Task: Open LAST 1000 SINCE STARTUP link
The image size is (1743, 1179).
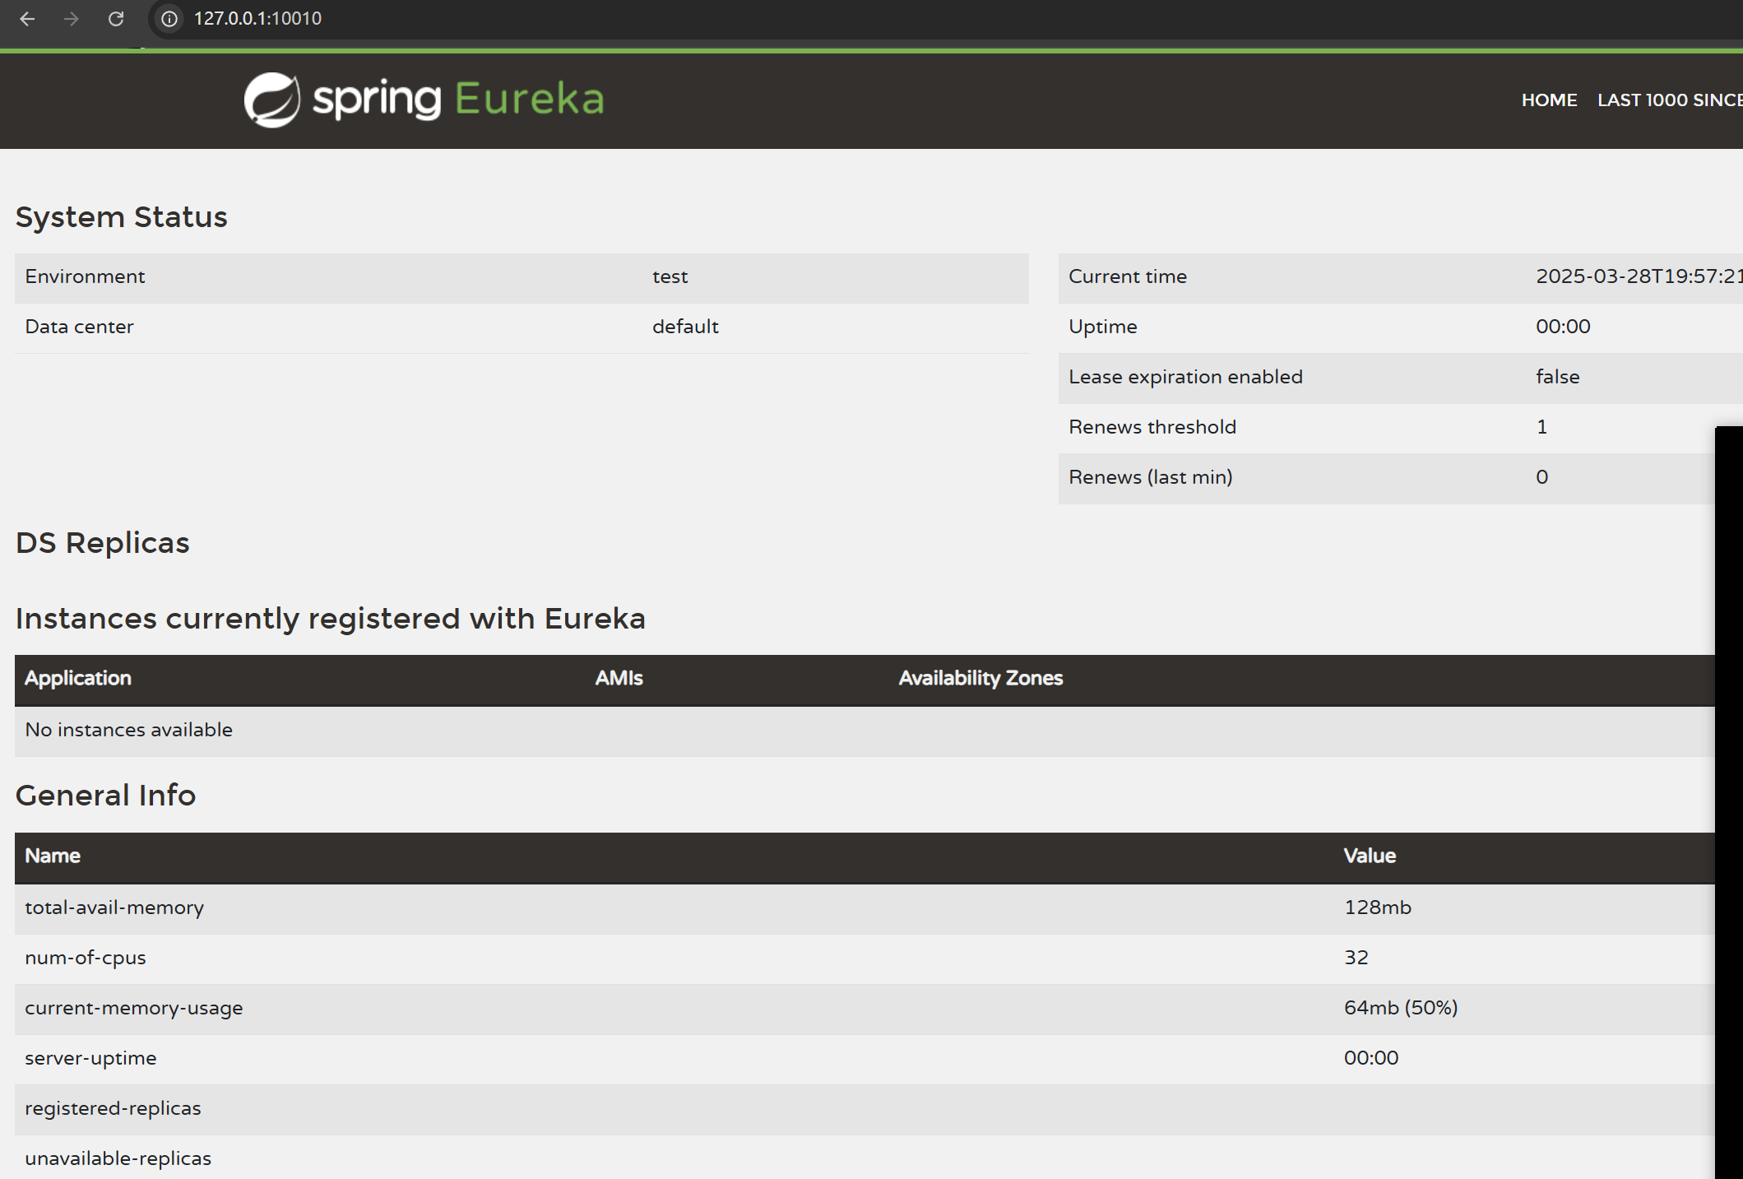Action: pos(1669,100)
